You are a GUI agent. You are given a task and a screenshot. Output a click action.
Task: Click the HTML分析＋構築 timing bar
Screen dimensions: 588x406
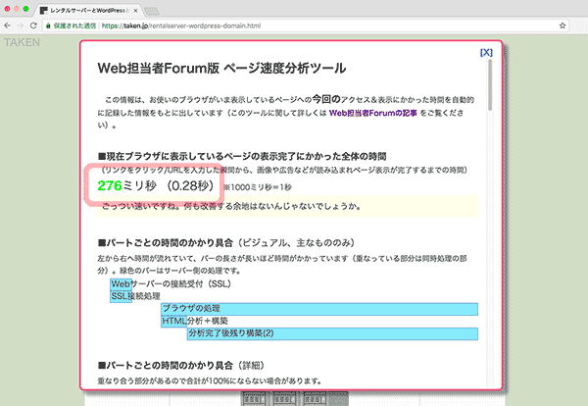tap(174, 322)
